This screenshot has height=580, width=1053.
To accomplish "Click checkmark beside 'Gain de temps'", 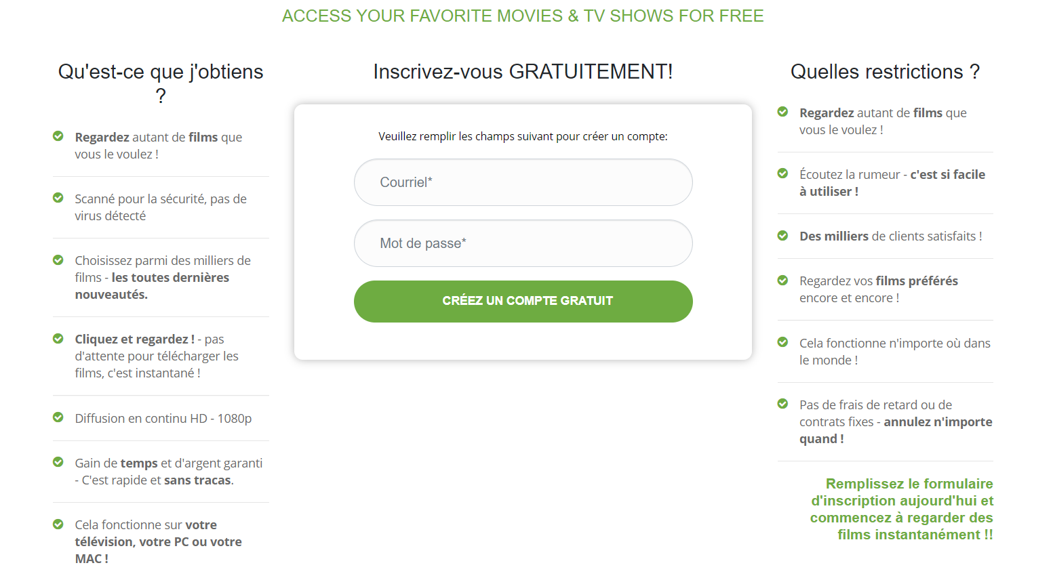I will coord(58,462).
